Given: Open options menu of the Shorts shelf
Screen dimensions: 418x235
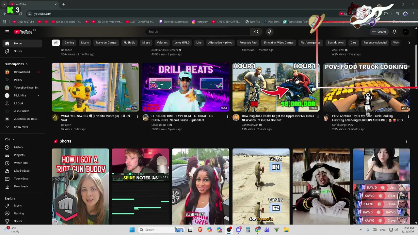Looking at the screenshot, I should (406, 141).
